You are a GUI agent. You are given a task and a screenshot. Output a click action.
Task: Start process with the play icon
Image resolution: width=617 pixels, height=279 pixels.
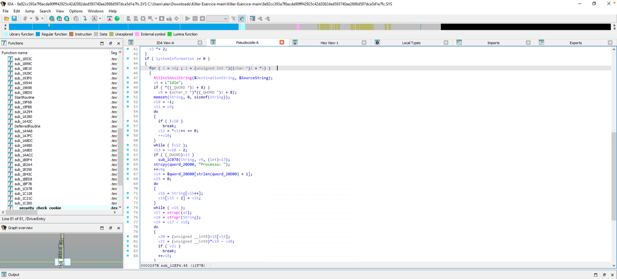coord(188,19)
